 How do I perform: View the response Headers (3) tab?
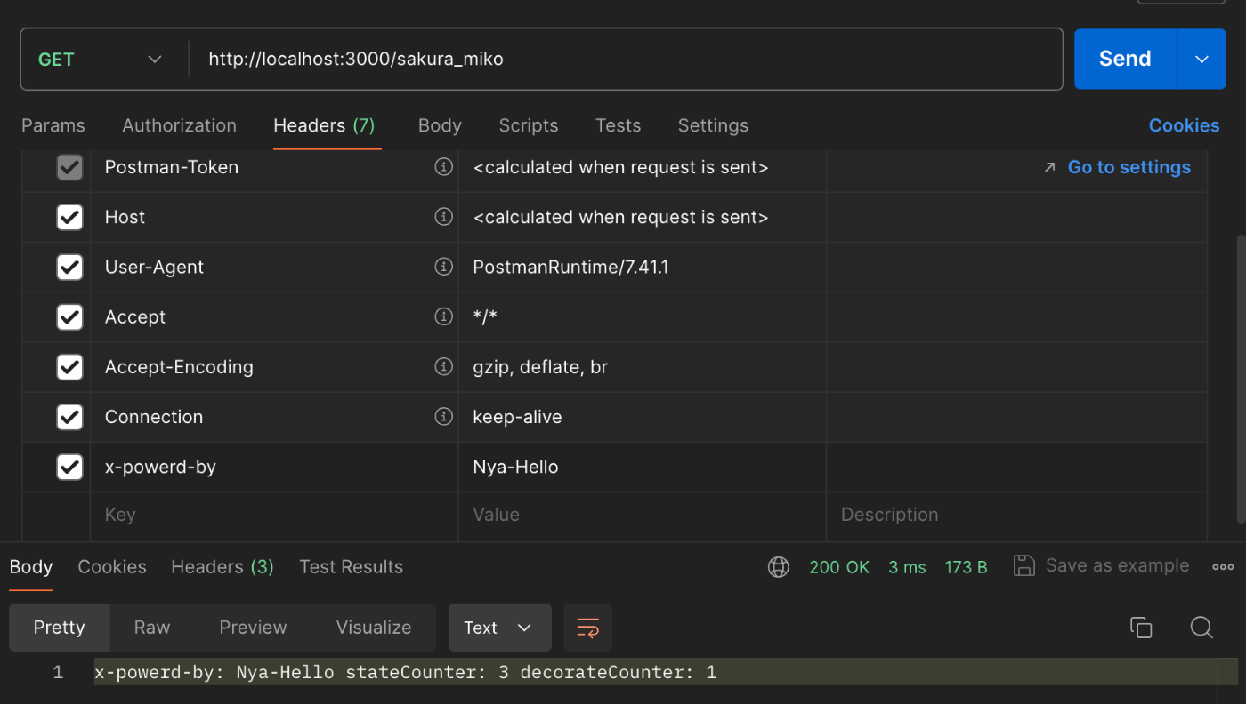[x=222, y=567]
